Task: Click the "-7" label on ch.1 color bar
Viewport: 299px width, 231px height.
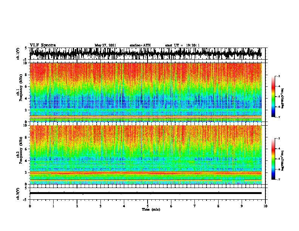Action: coord(278,117)
